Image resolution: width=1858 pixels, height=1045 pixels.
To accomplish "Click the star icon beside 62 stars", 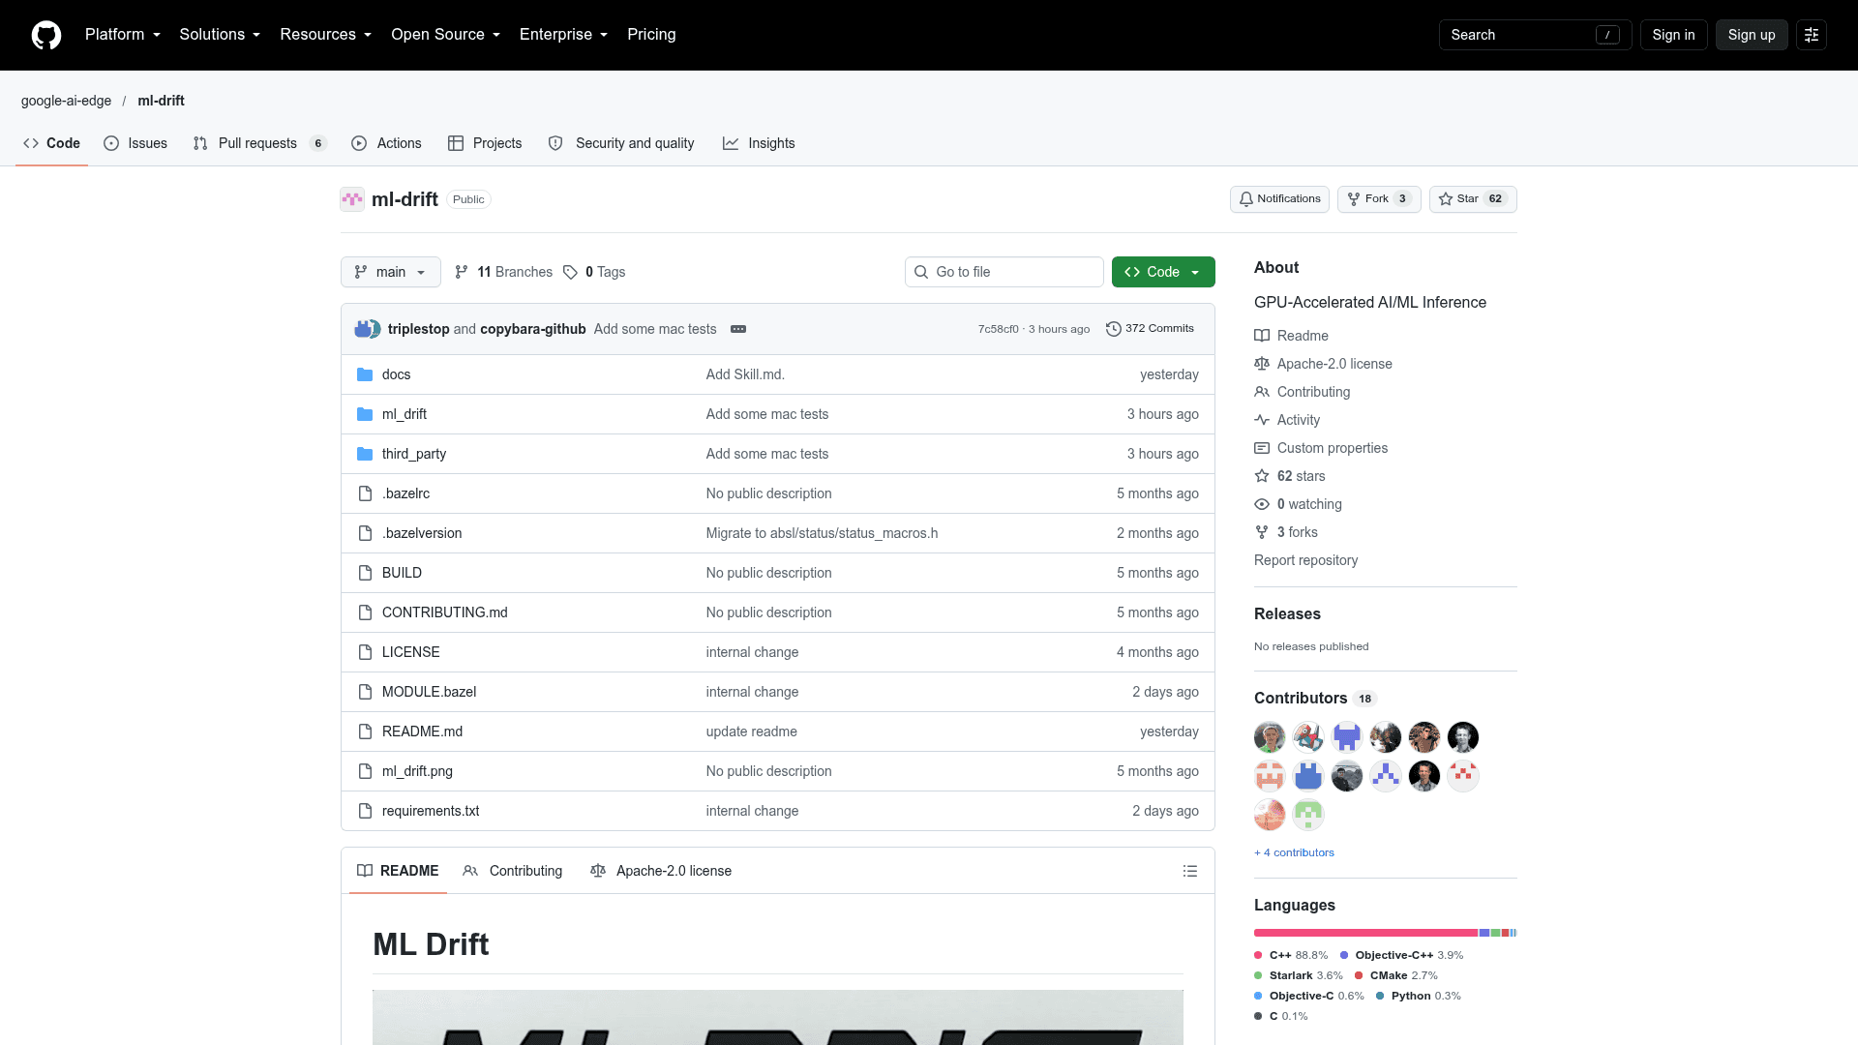I will pos(1262,476).
